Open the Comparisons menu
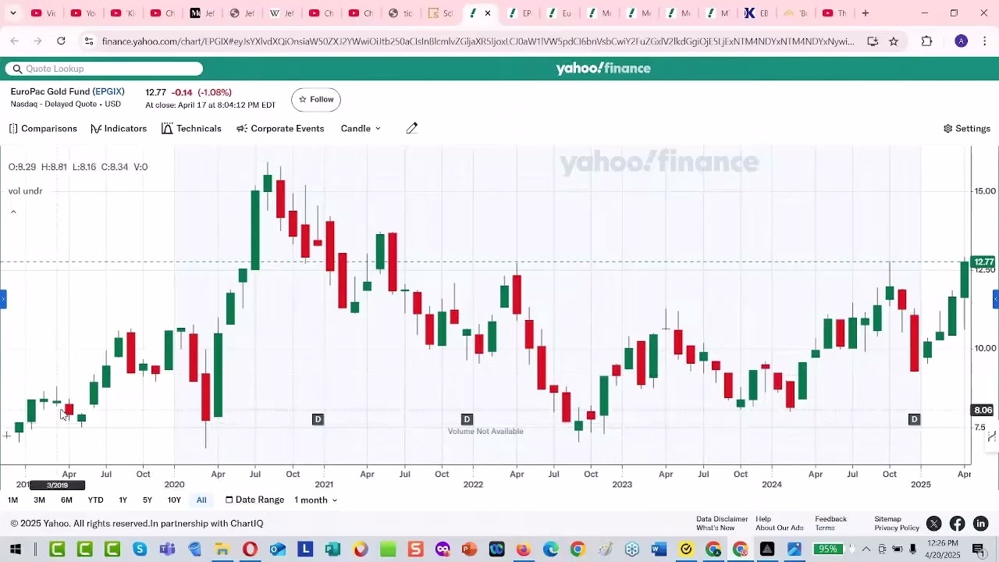The height and width of the screenshot is (562, 999). (43, 129)
